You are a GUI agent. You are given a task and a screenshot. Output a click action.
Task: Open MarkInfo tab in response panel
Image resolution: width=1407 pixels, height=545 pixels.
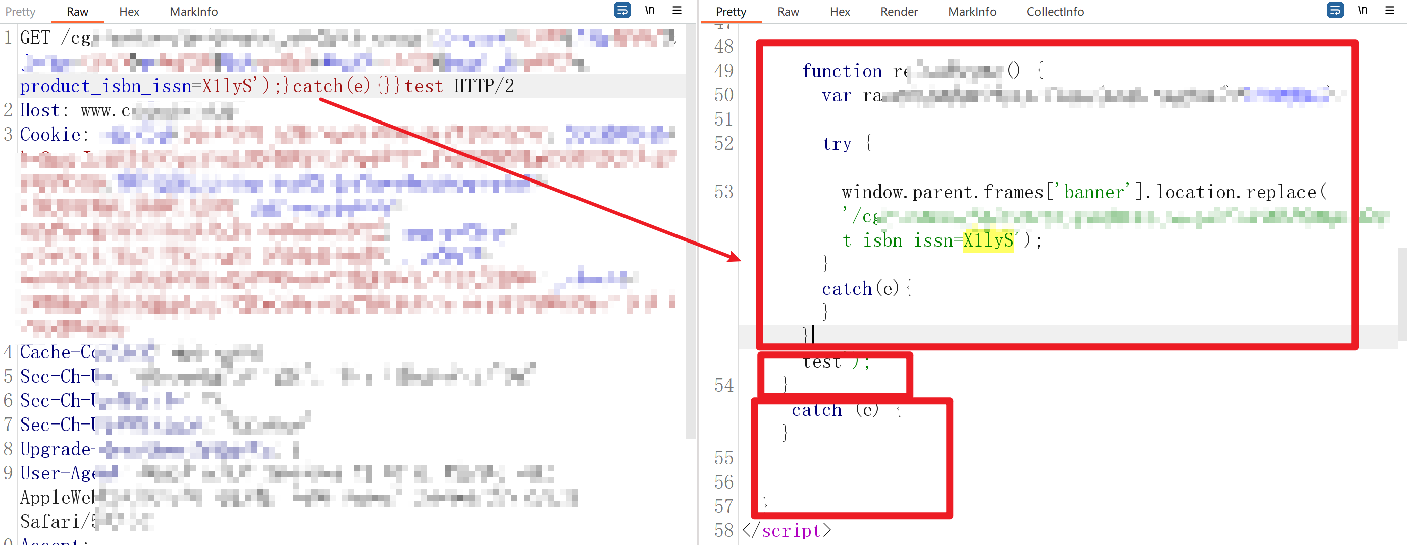972,12
